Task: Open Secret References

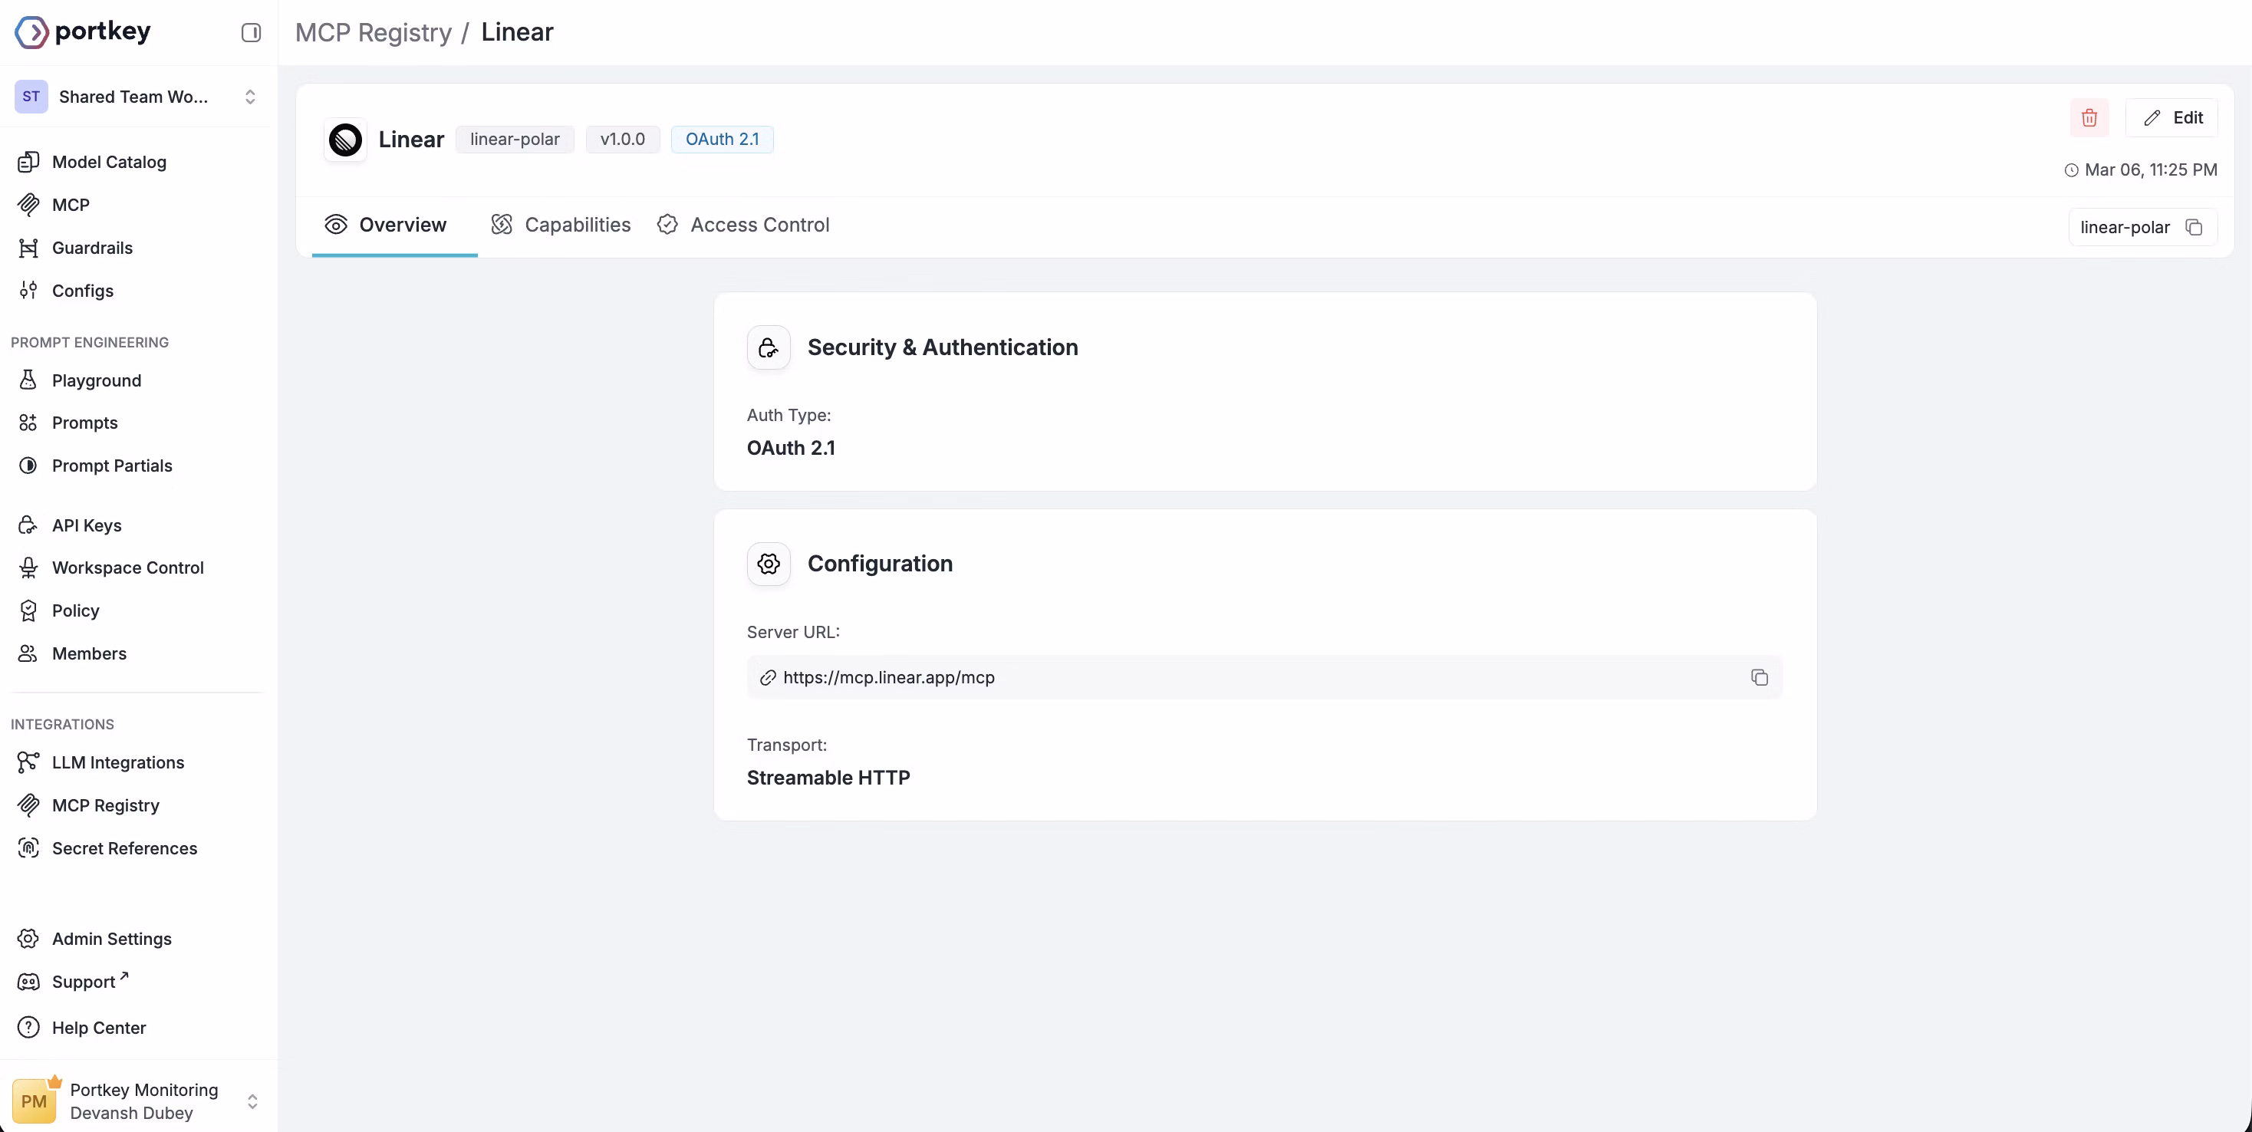Action: click(123, 848)
